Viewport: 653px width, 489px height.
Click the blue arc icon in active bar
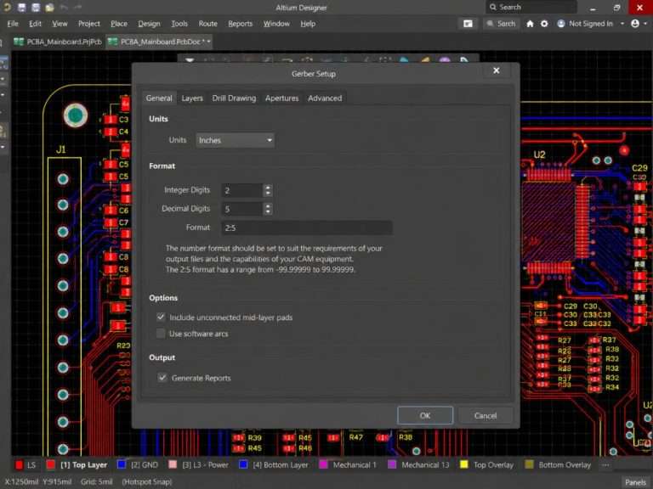click(404, 60)
